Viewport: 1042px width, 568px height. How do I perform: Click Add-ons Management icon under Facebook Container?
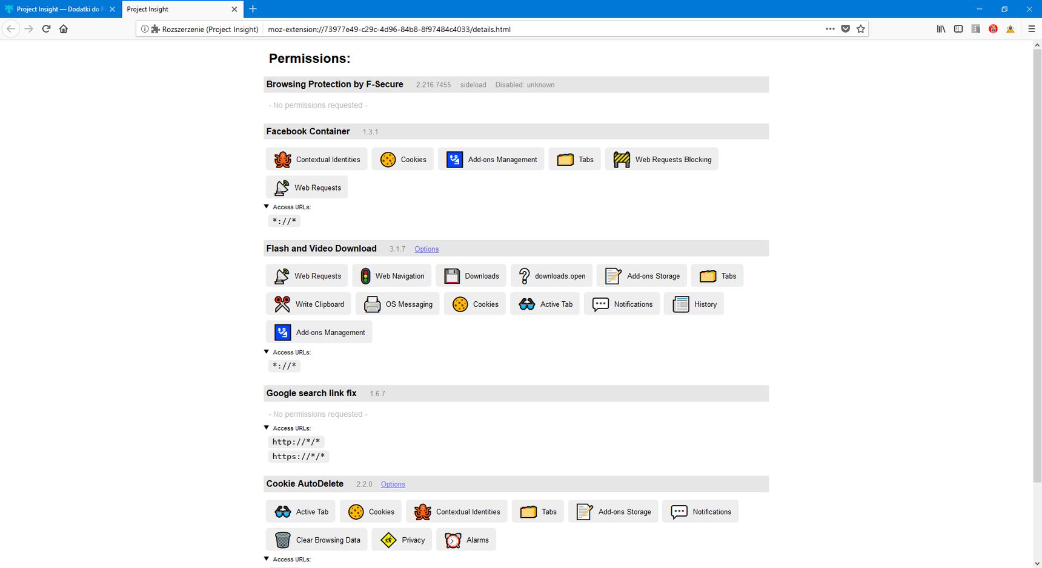[x=454, y=160]
